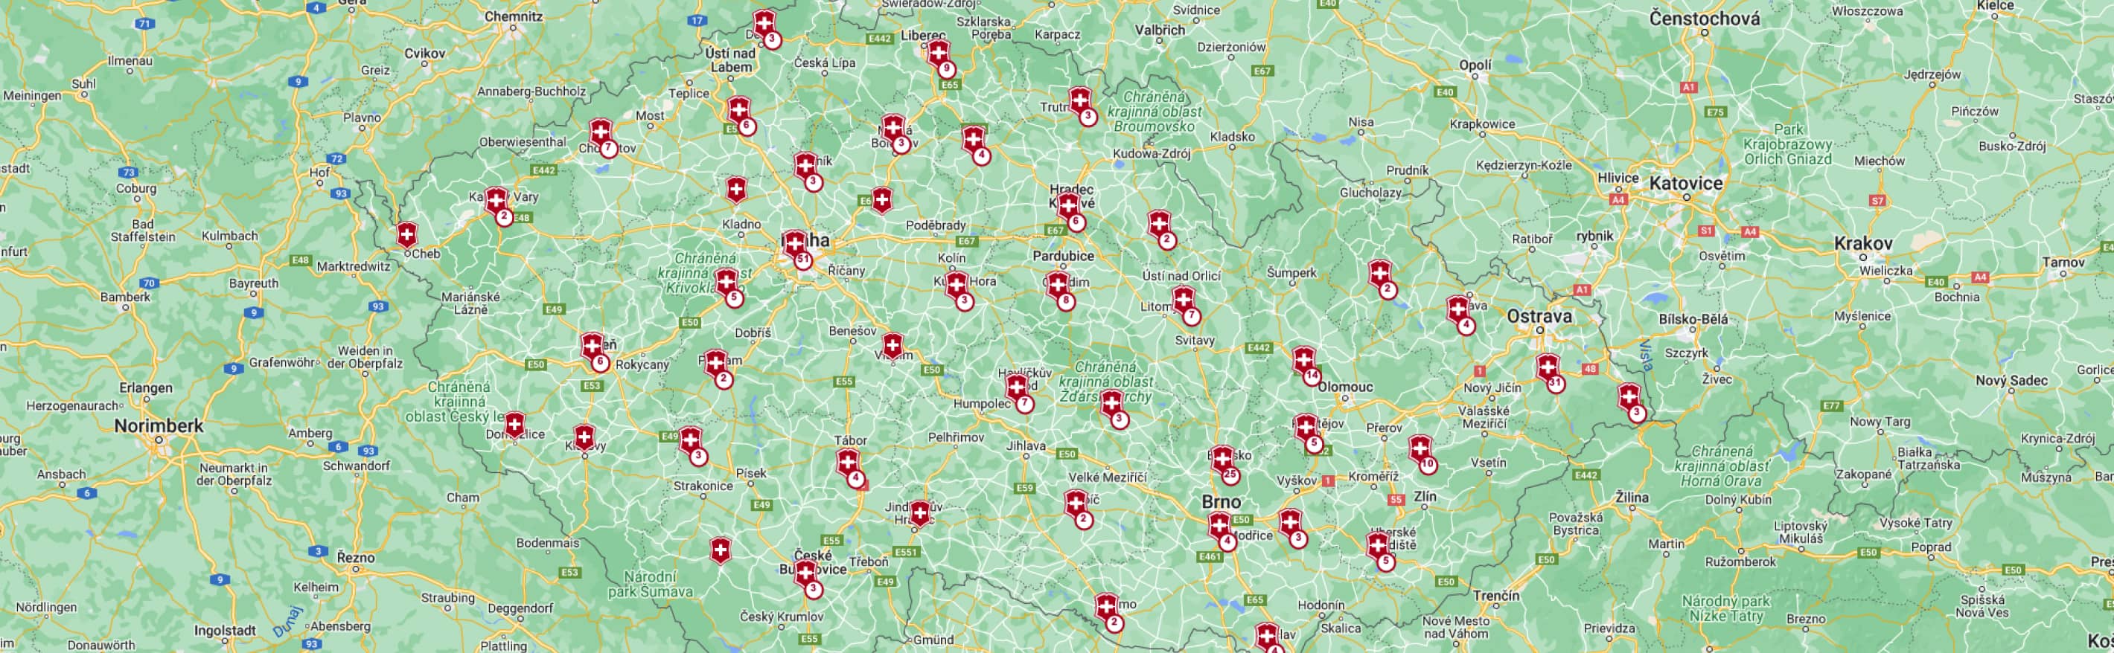Image resolution: width=2114 pixels, height=653 pixels.
Task: Click the Brno city label on map
Action: point(1221,501)
